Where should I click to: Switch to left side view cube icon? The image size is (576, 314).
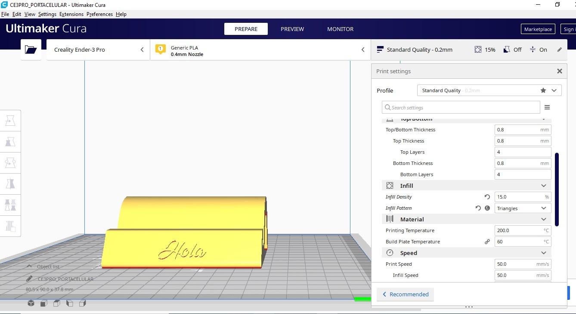coord(70,303)
